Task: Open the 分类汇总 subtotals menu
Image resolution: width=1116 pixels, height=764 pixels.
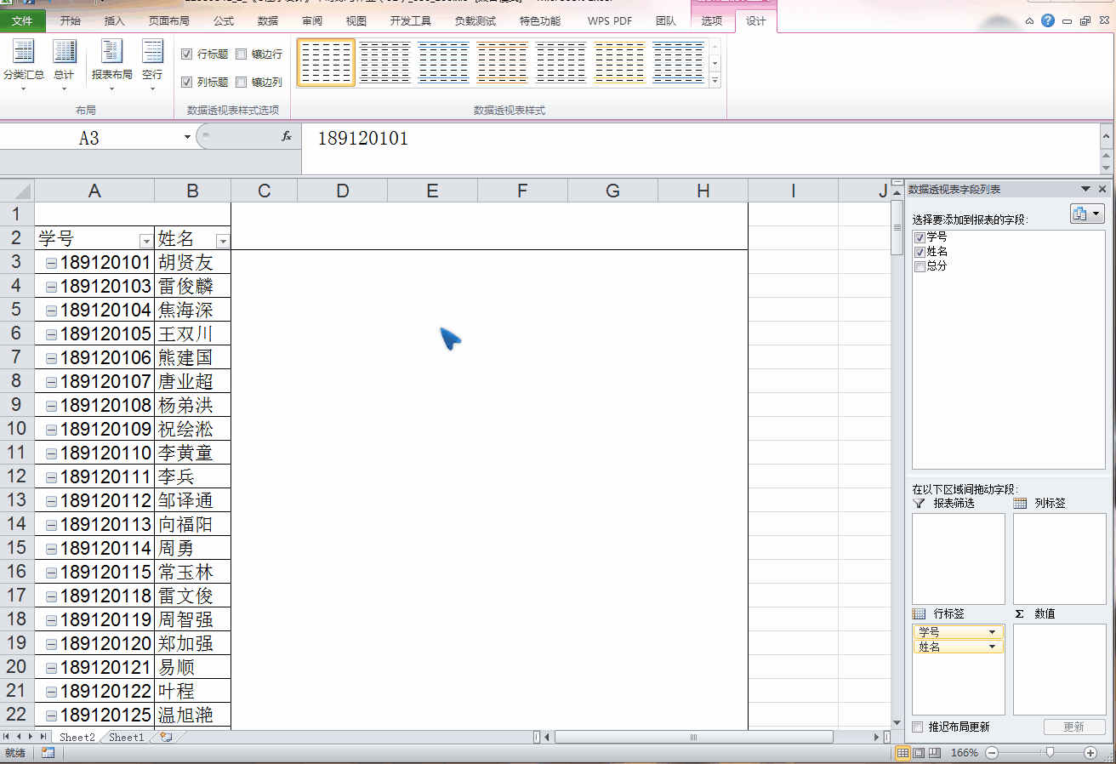Action: (x=23, y=64)
